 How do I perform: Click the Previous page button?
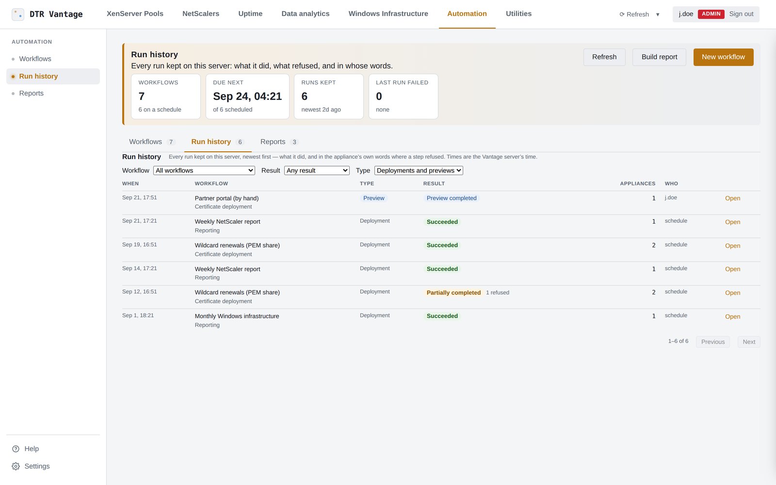point(712,342)
